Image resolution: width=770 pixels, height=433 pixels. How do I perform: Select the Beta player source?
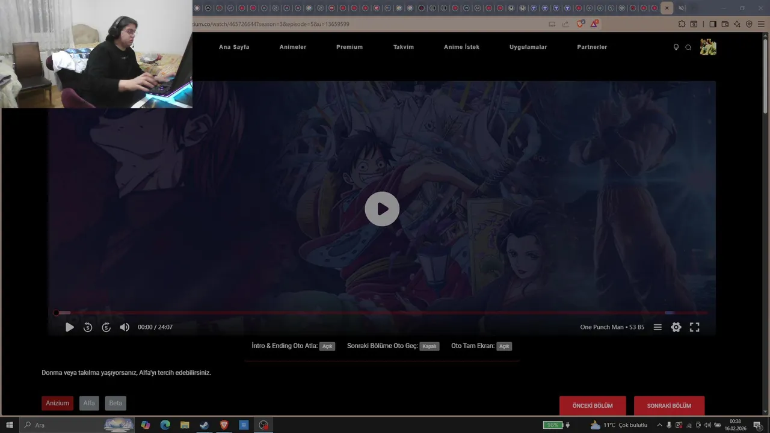click(x=115, y=403)
